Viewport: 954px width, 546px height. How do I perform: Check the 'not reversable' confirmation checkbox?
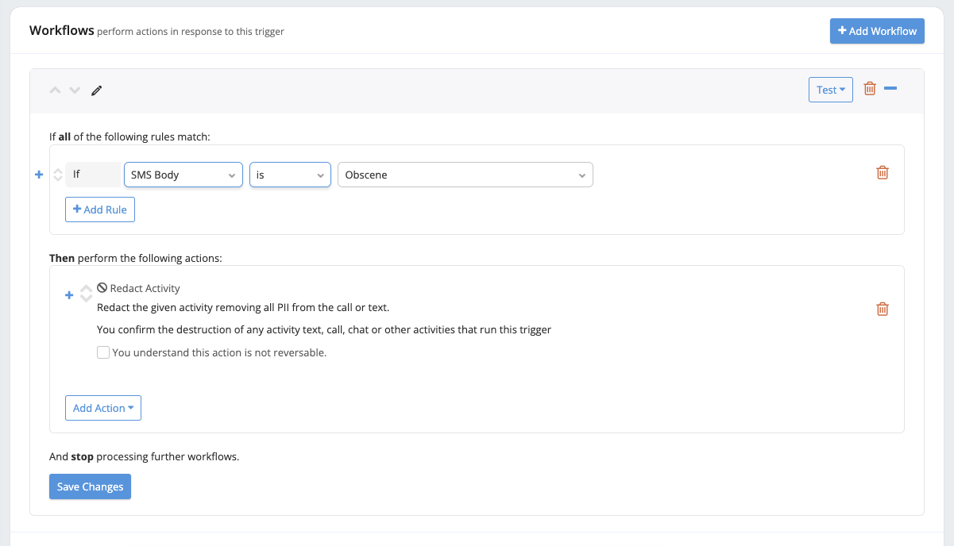click(103, 352)
